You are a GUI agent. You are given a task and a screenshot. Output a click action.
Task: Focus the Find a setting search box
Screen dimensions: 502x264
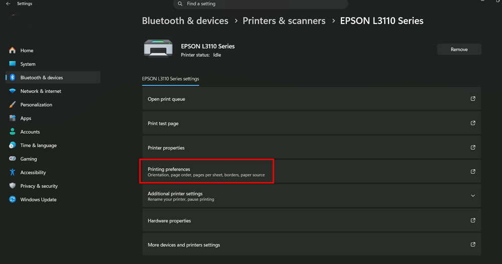tap(261, 4)
